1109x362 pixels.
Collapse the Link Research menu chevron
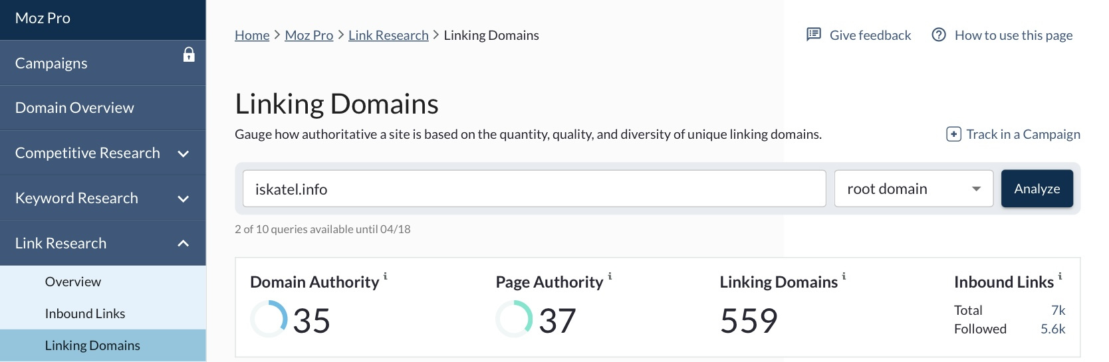[x=184, y=243]
